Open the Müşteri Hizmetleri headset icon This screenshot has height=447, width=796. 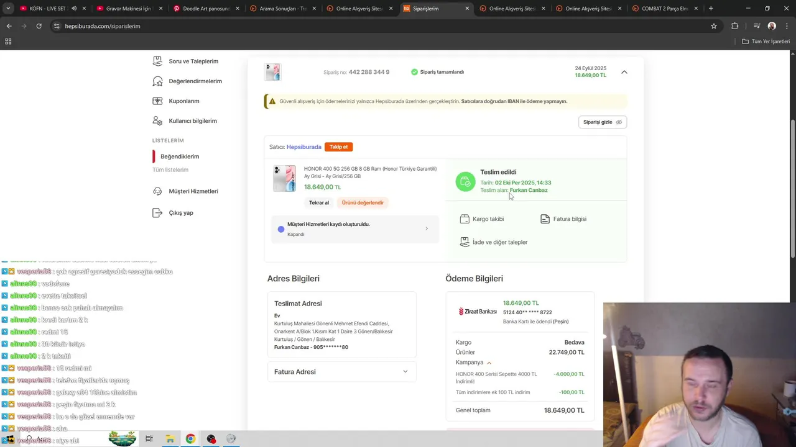point(157,191)
